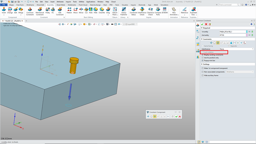256x144 pixels.
Task: Open the Mechanical Constraint tool
Action: (40, 11)
